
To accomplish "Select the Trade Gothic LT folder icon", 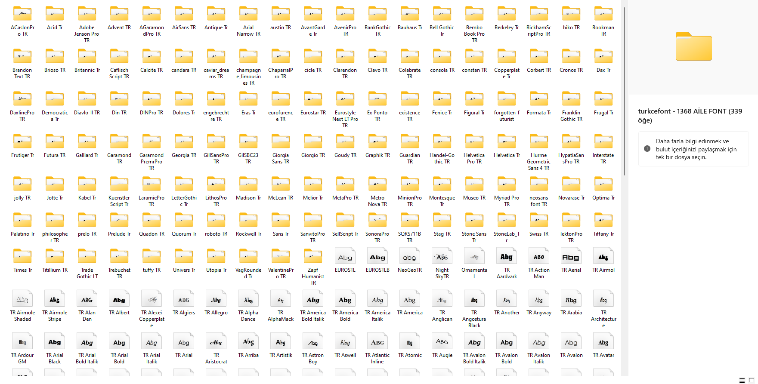I will 87,256.
